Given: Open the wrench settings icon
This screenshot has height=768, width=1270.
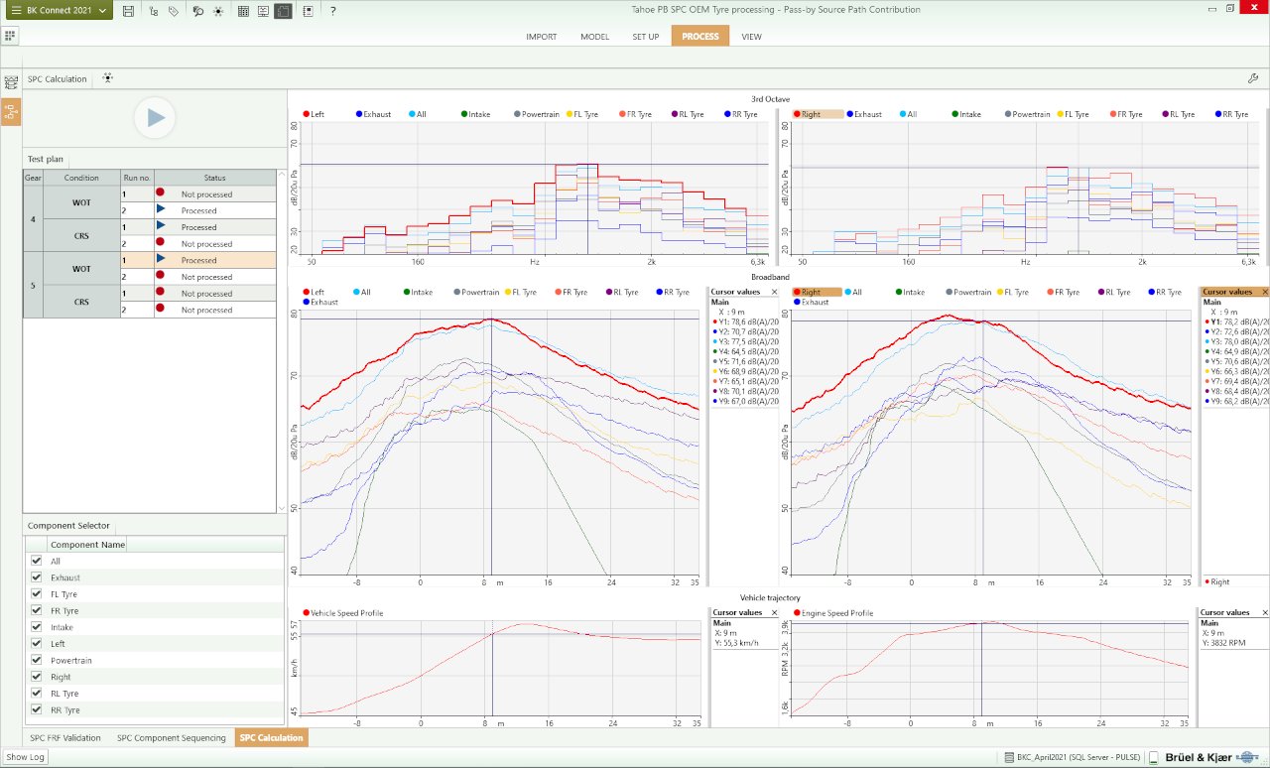Looking at the screenshot, I should pyautogui.click(x=1252, y=78).
